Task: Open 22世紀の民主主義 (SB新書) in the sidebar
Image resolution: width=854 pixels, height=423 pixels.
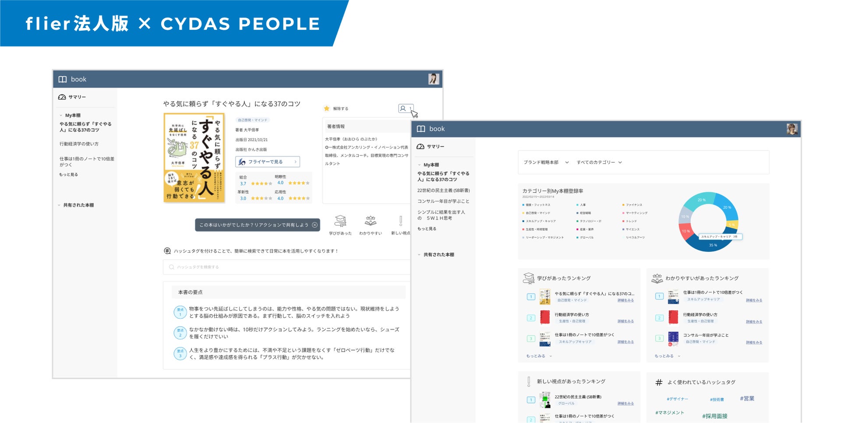Action: pos(443,190)
